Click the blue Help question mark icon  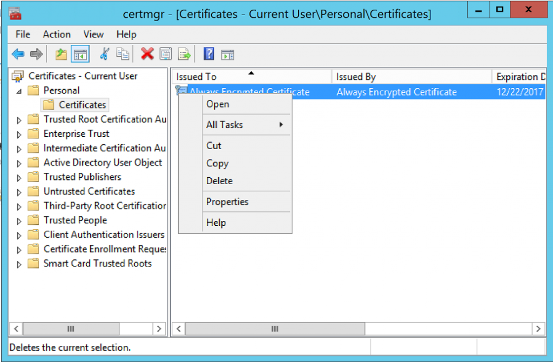[209, 54]
